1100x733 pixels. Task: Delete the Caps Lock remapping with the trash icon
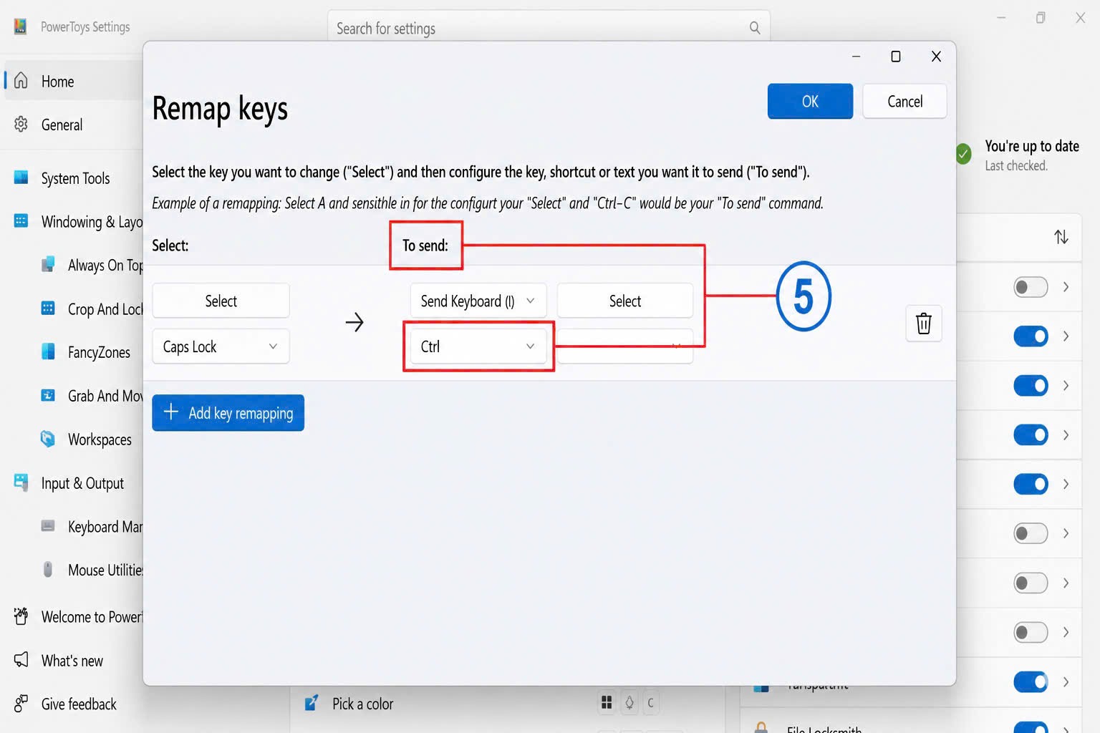click(x=924, y=324)
